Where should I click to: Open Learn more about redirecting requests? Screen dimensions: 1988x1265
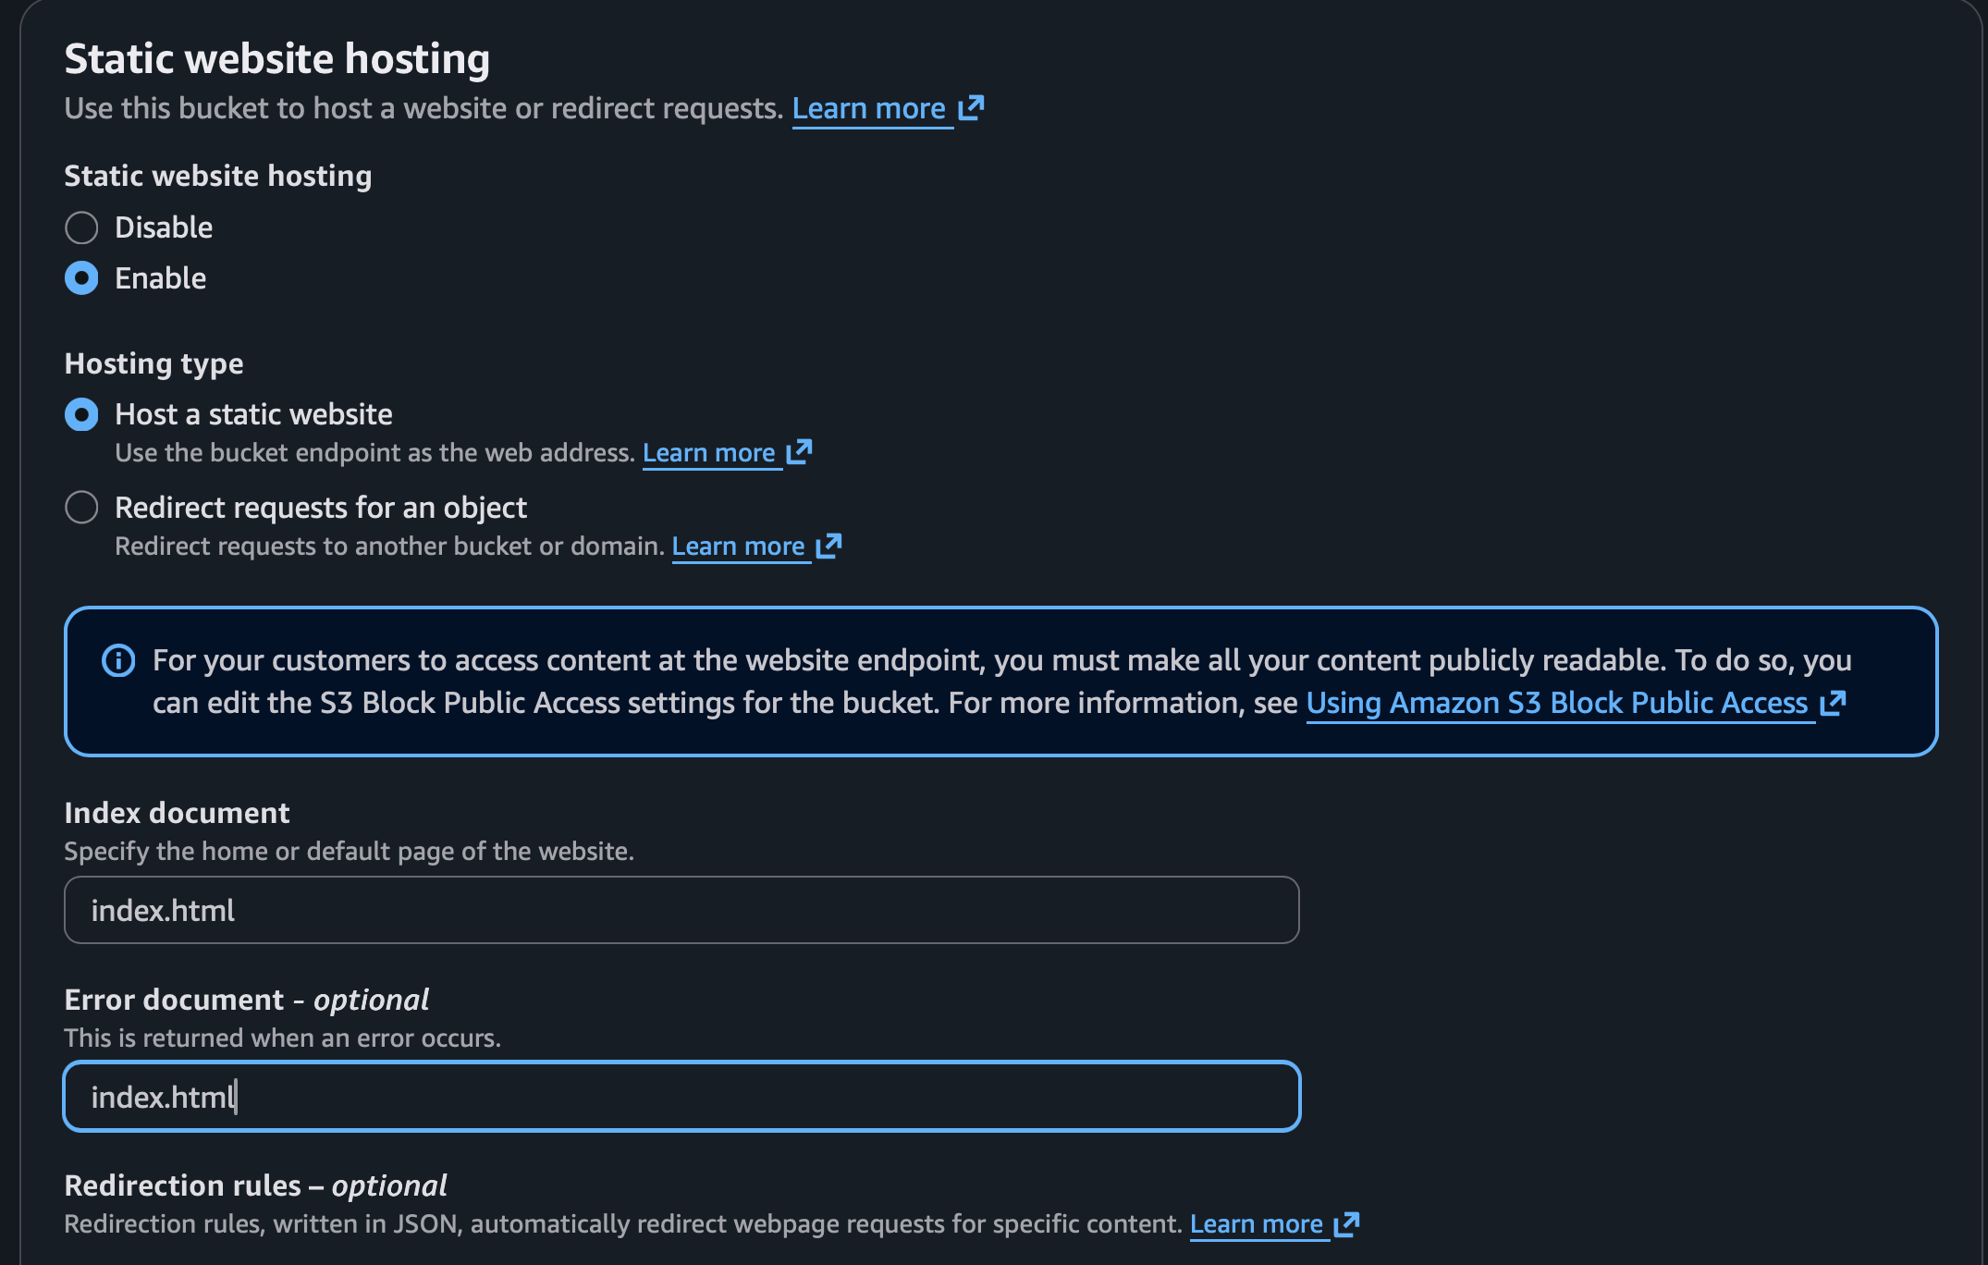(x=738, y=547)
